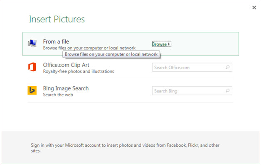The width and height of the screenshot is (261, 165).
Task: Open the Browse link for local files
Action: point(161,44)
